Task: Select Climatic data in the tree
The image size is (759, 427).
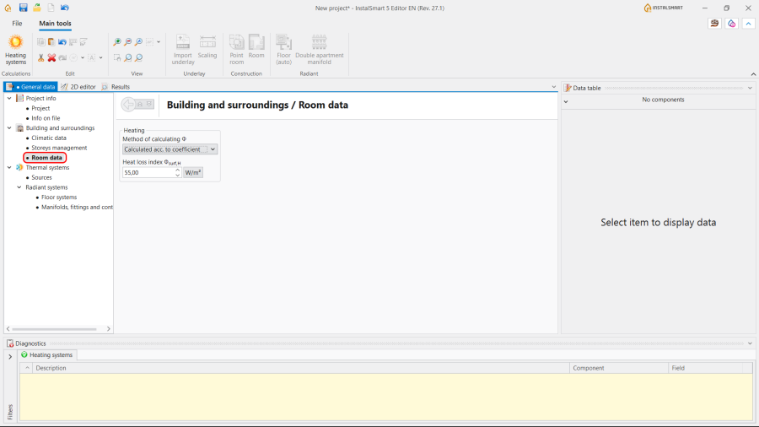Action: pos(49,138)
